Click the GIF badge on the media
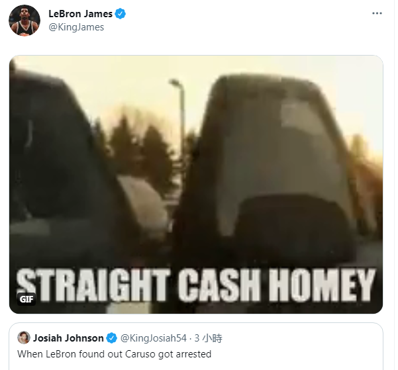Image resolution: width=398 pixels, height=370 pixels. point(26,299)
